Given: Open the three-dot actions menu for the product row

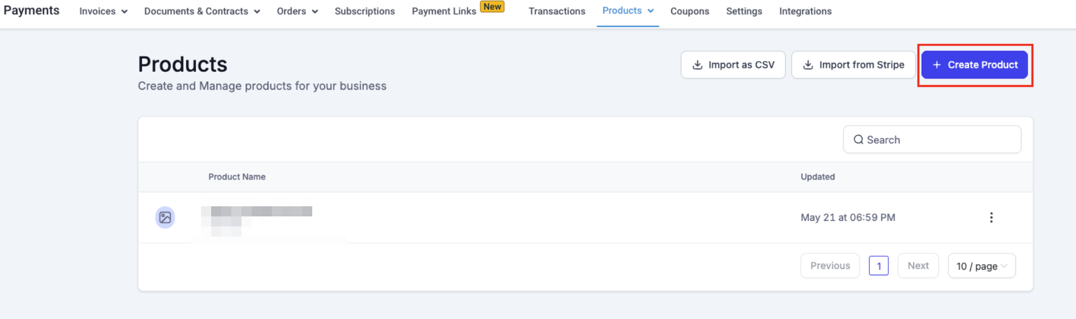Looking at the screenshot, I should 991,218.
